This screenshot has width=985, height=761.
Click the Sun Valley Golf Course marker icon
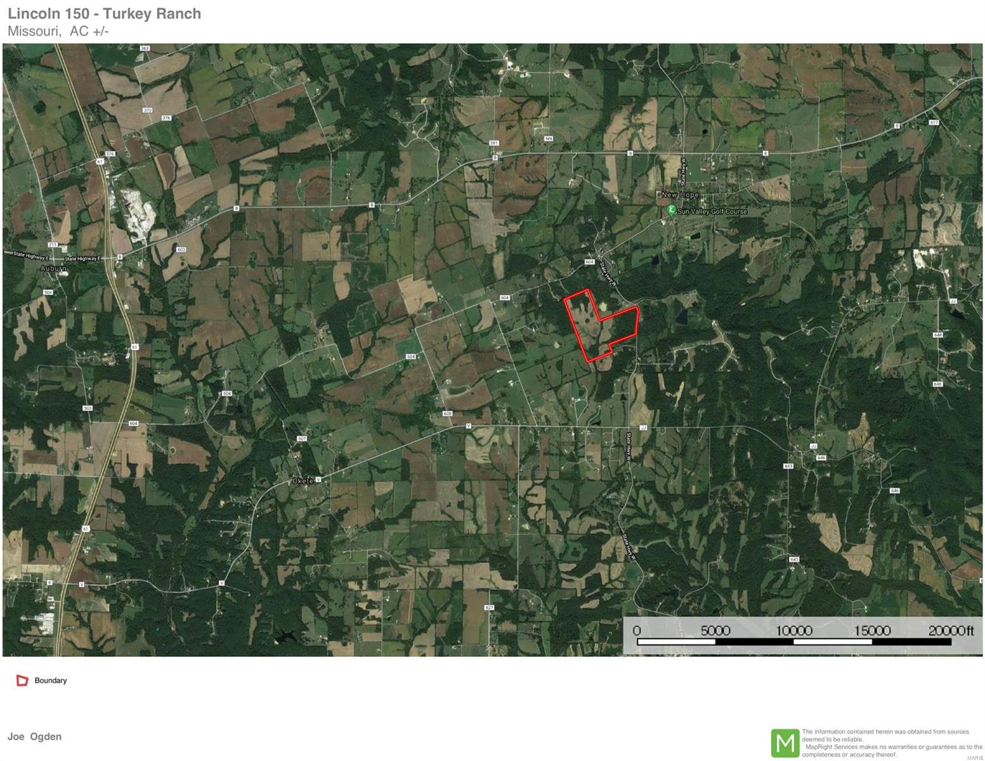pyautogui.click(x=670, y=210)
